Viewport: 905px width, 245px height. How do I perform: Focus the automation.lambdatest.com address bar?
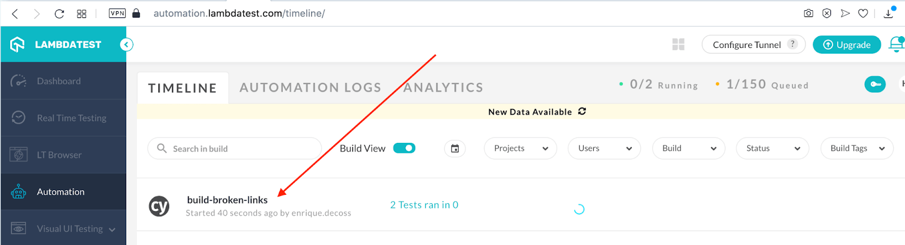coord(239,13)
